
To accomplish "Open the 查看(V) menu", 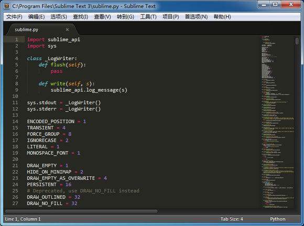I will [102, 17].
